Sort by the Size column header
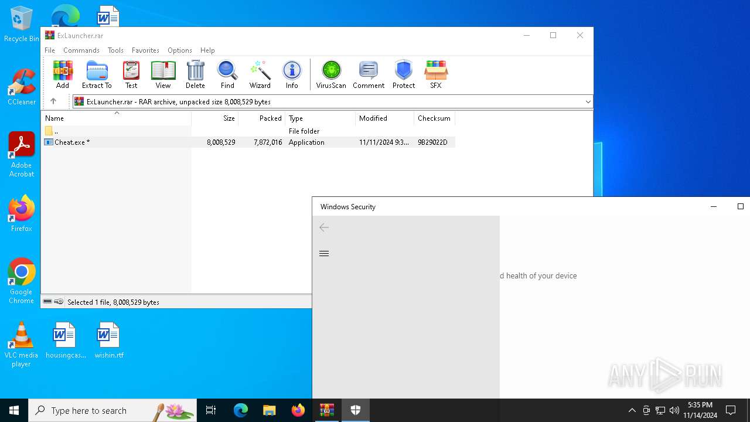 coord(214,118)
